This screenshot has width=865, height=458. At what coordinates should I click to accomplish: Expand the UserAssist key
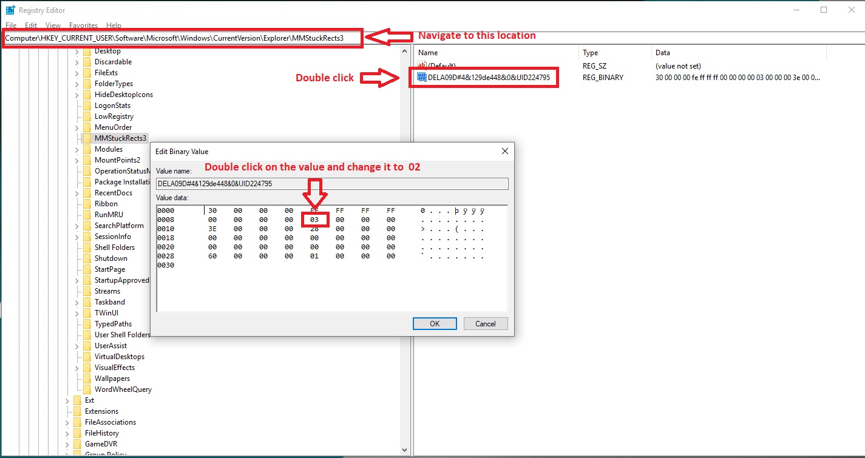[x=77, y=346]
